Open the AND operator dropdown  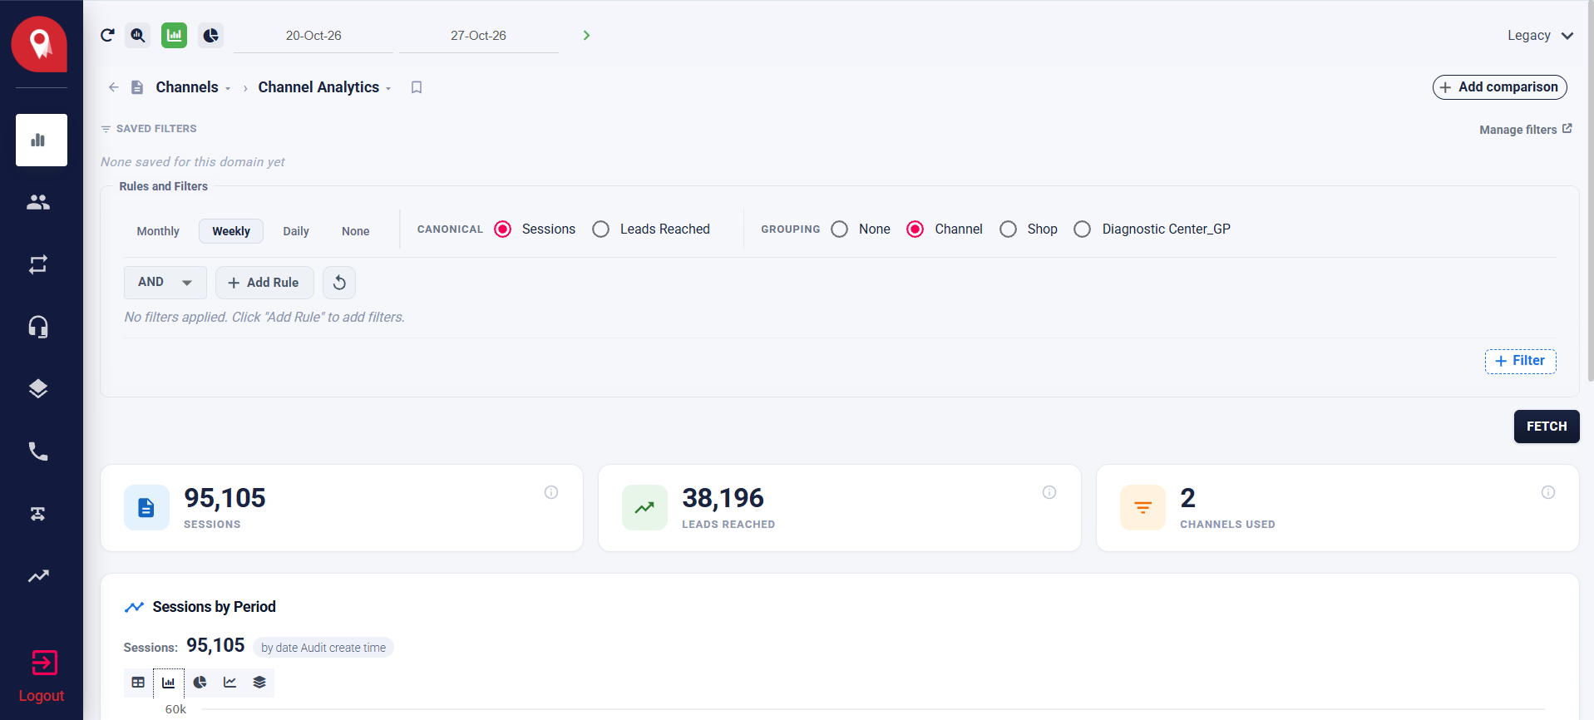coord(165,283)
